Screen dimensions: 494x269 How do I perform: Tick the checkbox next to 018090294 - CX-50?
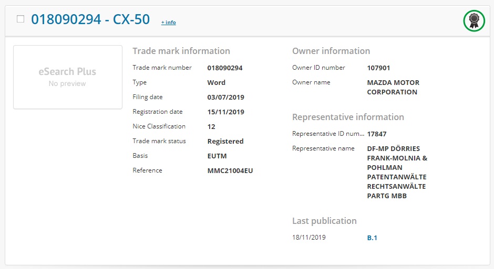click(20, 19)
